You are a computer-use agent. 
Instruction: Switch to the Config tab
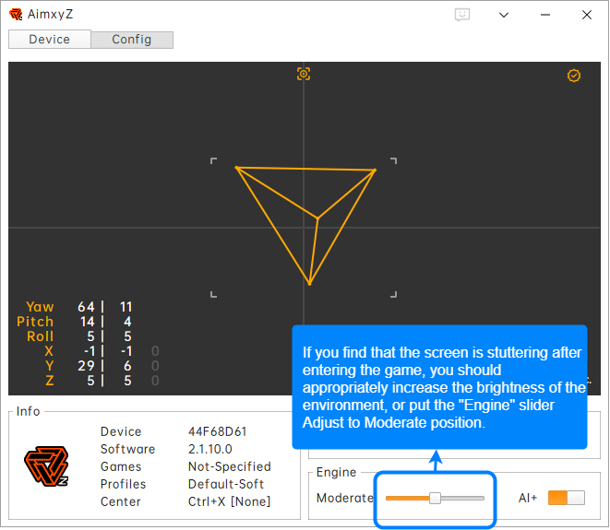[132, 40]
